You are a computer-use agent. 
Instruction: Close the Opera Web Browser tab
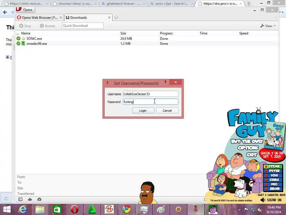61,18
